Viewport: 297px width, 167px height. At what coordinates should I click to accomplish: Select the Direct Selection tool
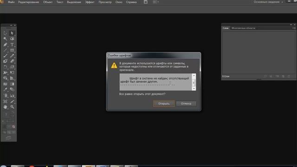click(12, 33)
